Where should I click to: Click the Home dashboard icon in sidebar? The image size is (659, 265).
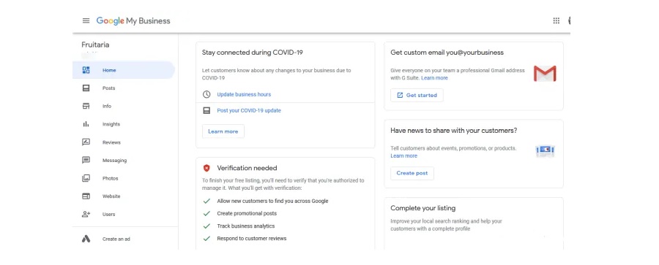point(86,70)
